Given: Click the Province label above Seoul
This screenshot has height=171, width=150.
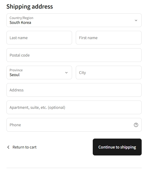Looking at the screenshot, I should pos(16,70).
